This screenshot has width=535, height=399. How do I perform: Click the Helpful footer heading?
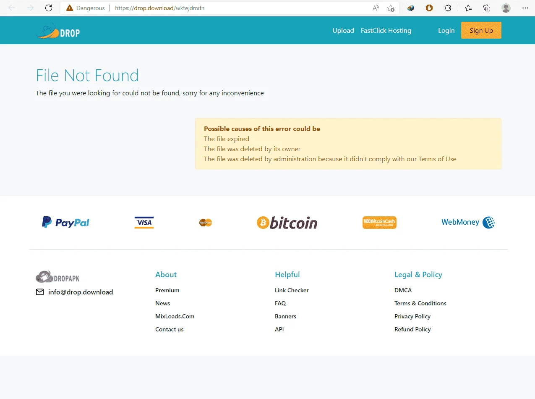tap(287, 275)
